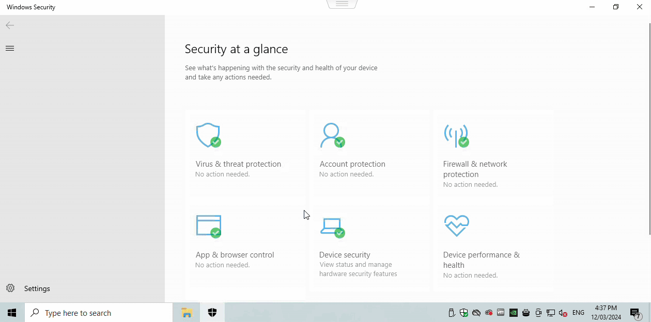Viewport: 651px width, 322px height.
Task: Click the top pull-down handle tab
Action: click(342, 4)
